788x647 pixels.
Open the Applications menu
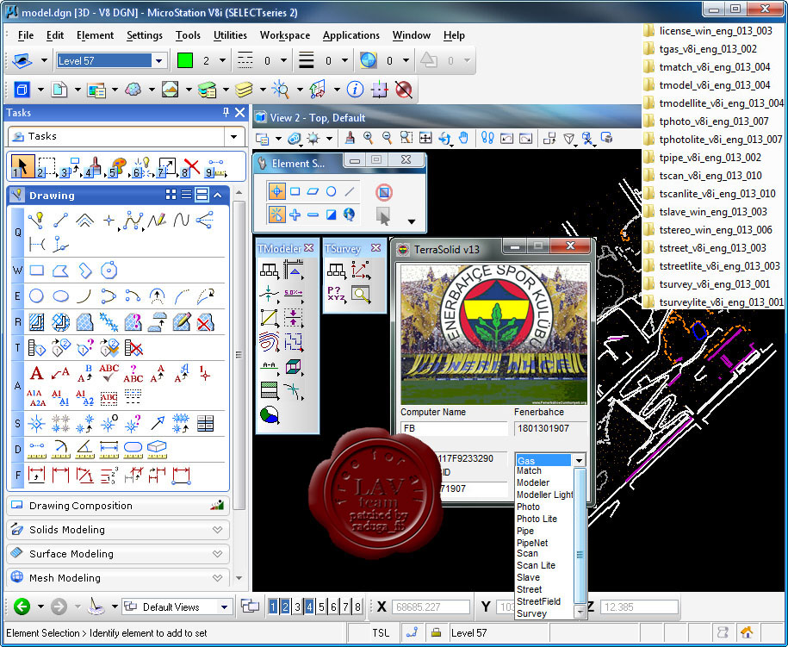click(351, 35)
